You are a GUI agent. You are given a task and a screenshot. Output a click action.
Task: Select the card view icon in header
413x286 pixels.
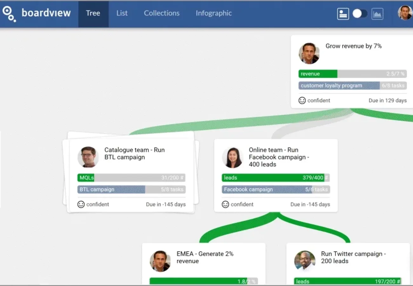pyautogui.click(x=343, y=14)
